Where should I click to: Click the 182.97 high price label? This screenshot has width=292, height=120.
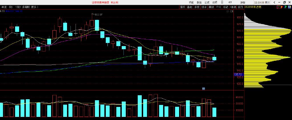[x=99, y=15]
